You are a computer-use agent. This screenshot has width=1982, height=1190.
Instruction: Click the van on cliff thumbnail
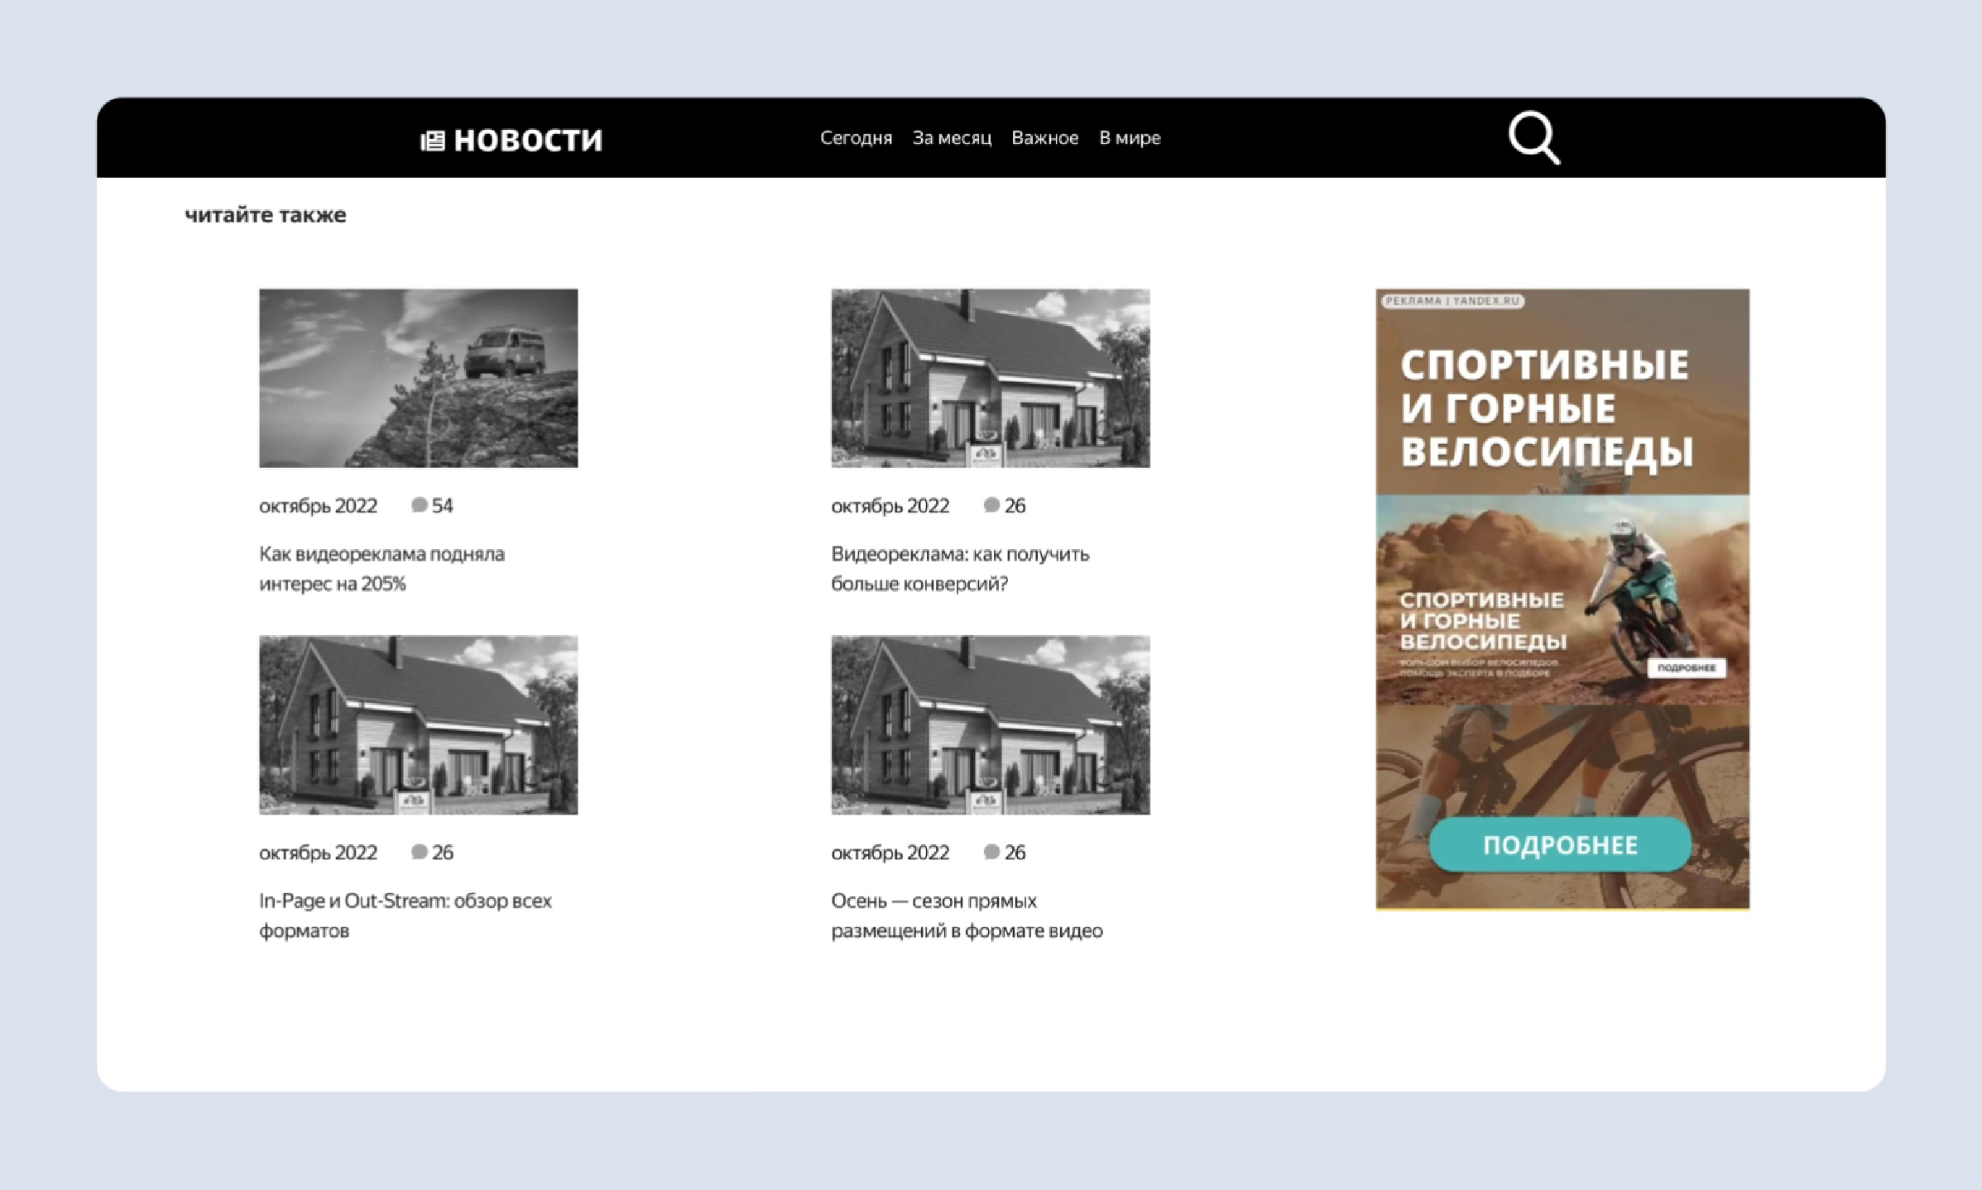coord(418,378)
